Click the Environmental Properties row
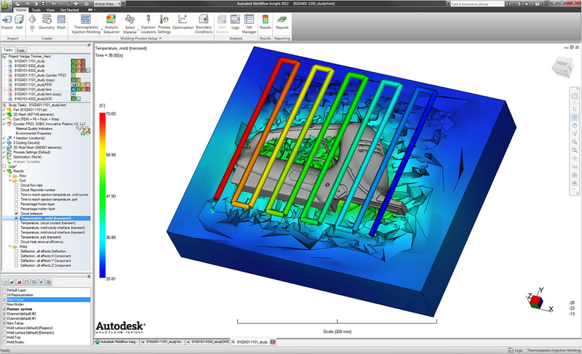This screenshot has width=582, height=354. (33, 133)
